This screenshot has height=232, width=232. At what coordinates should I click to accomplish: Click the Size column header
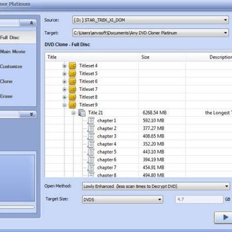[x=162, y=57]
